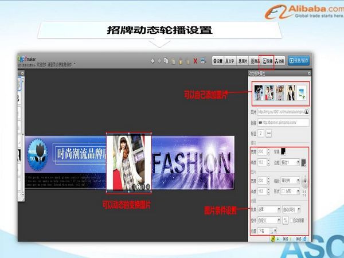
Task: Select the first carousel thumbnail
Action: pyautogui.click(x=259, y=93)
